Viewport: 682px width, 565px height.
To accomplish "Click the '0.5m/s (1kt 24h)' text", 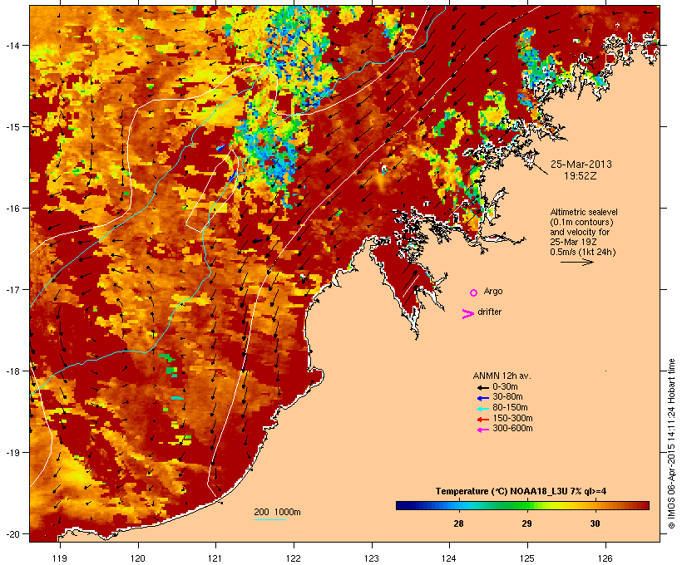I will point(583,252).
